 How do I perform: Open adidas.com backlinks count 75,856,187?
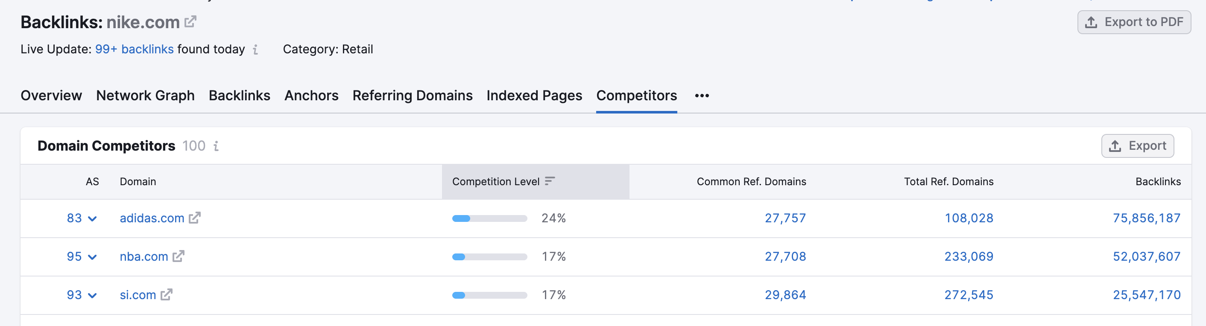[1146, 218]
